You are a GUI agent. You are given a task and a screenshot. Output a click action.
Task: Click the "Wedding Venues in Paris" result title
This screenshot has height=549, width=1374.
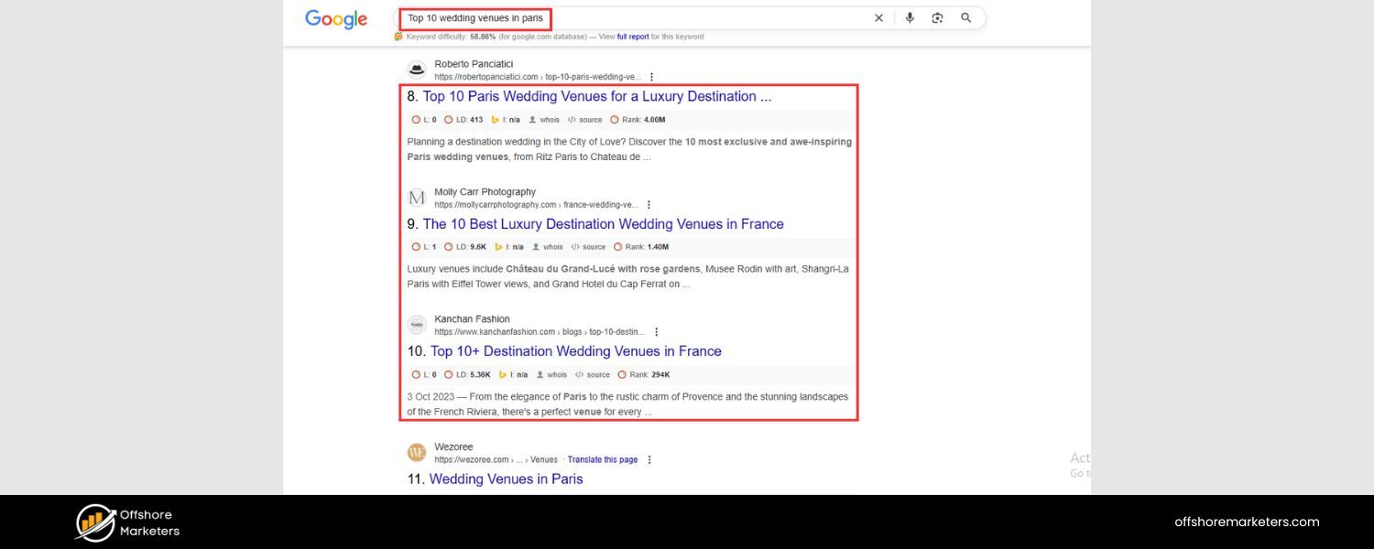point(506,479)
